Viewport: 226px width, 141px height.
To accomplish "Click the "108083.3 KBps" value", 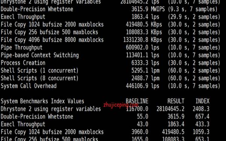I will pos(144,32).
